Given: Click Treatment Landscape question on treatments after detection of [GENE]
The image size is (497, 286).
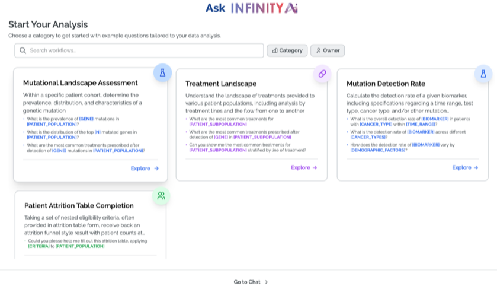Looking at the screenshot, I should click(x=244, y=134).
